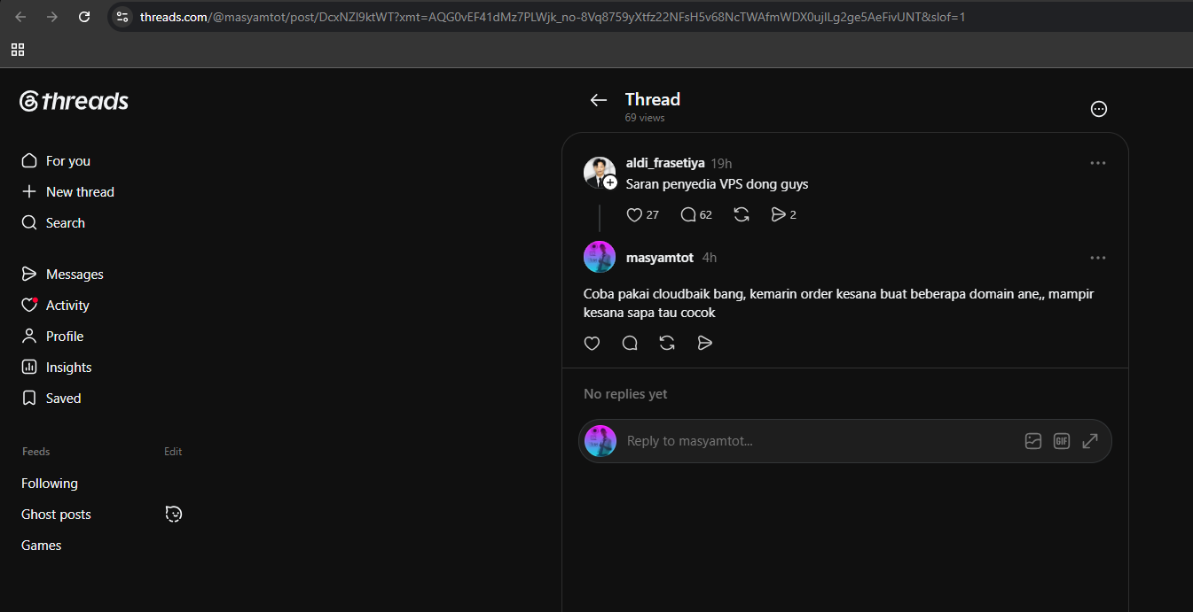Open comment icon under masyamtot's reply
The width and height of the screenshot is (1193, 612).
630,343
